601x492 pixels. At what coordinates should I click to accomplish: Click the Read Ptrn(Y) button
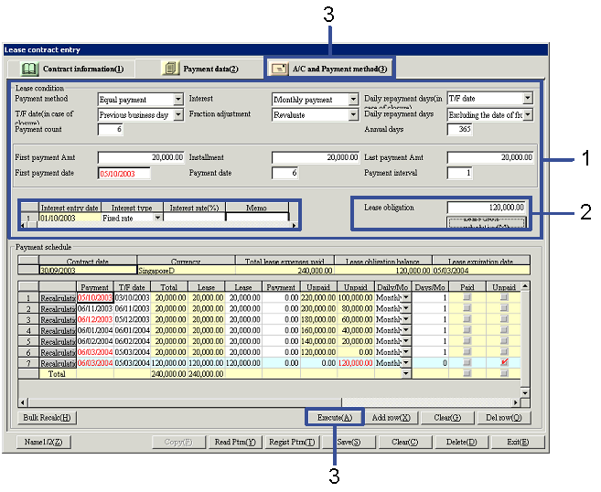[235, 443]
